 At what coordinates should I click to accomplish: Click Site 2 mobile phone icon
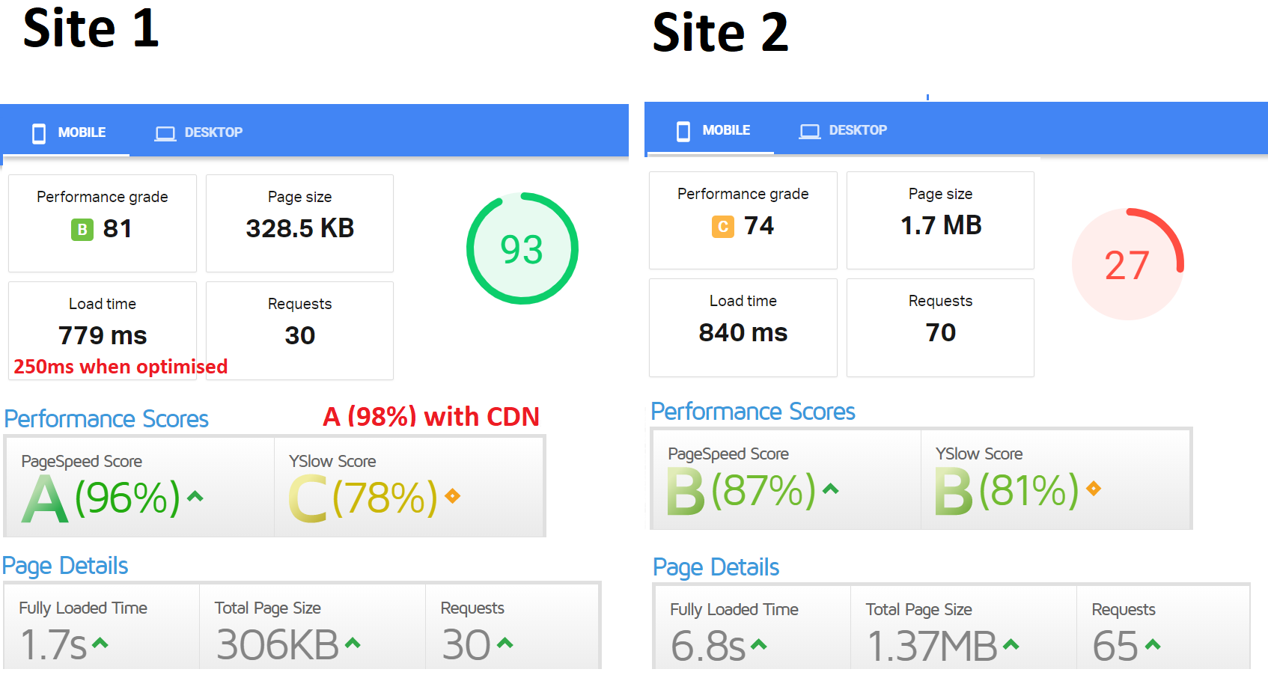[683, 131]
